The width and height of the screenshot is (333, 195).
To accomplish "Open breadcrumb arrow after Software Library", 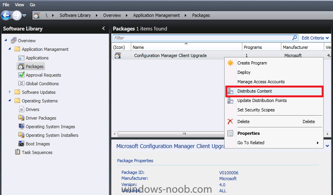I will click(x=97, y=15).
